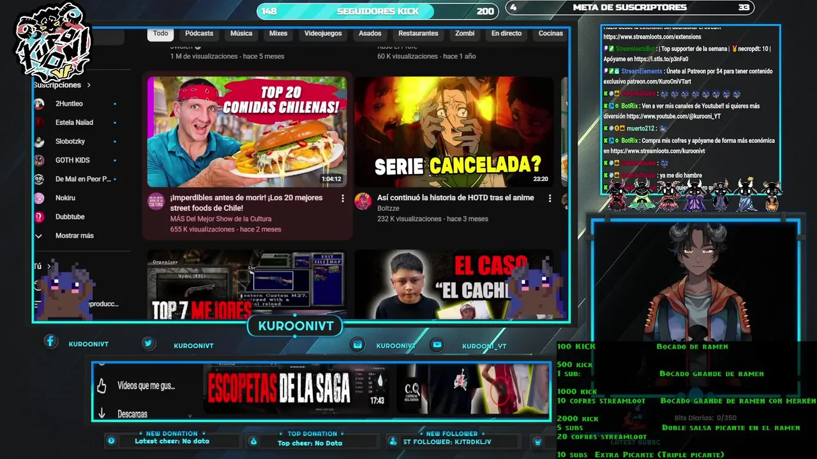The image size is (817, 459).
Task: Click the Twitter icon in overlay
Action: click(148, 343)
